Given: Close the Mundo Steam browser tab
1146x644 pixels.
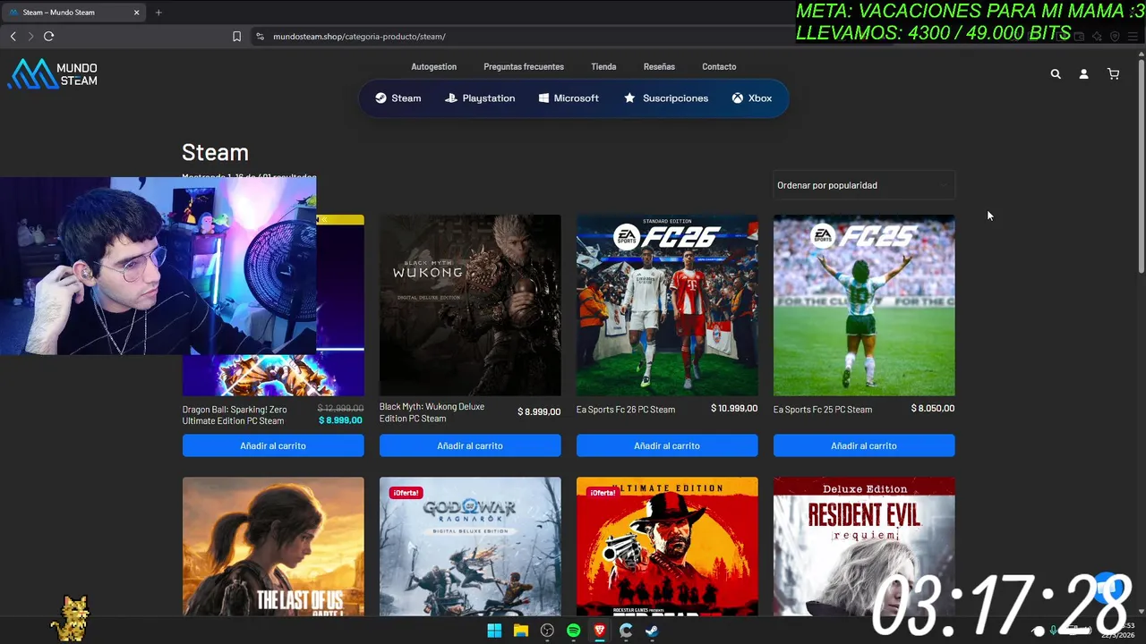Looking at the screenshot, I should click(136, 13).
